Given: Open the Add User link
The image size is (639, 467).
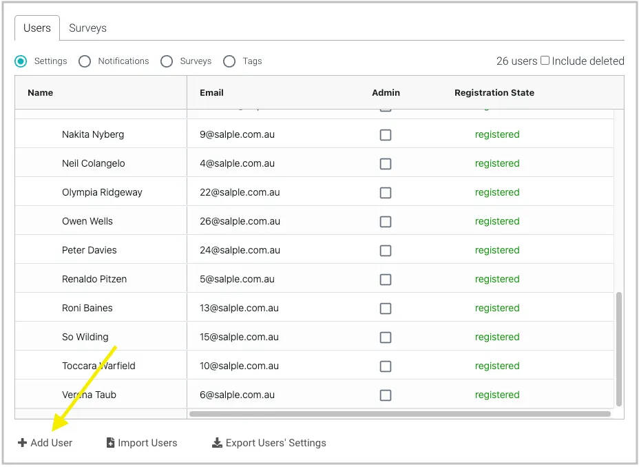Looking at the screenshot, I should [45, 443].
